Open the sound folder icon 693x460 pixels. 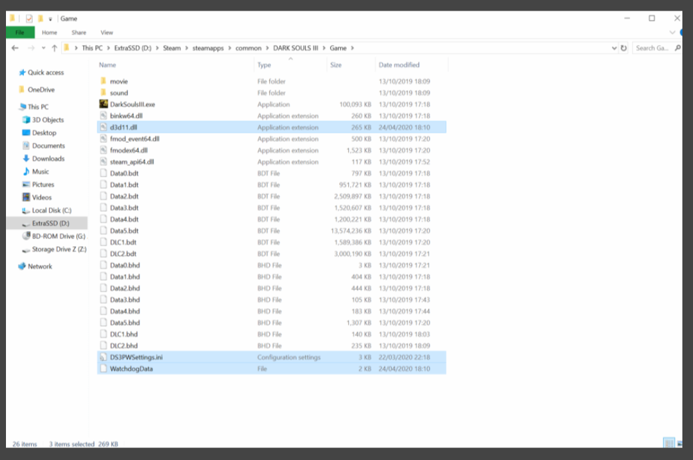[103, 92]
